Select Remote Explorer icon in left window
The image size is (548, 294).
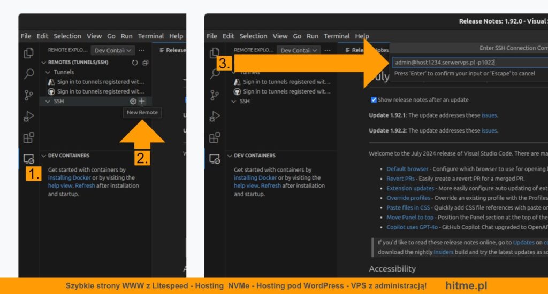pyautogui.click(x=29, y=159)
